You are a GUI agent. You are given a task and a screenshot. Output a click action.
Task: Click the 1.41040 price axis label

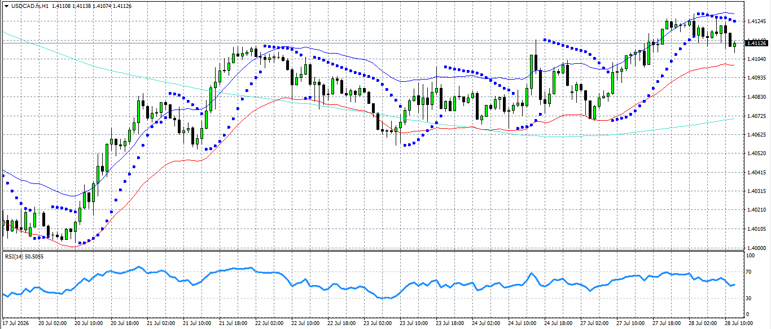point(756,59)
